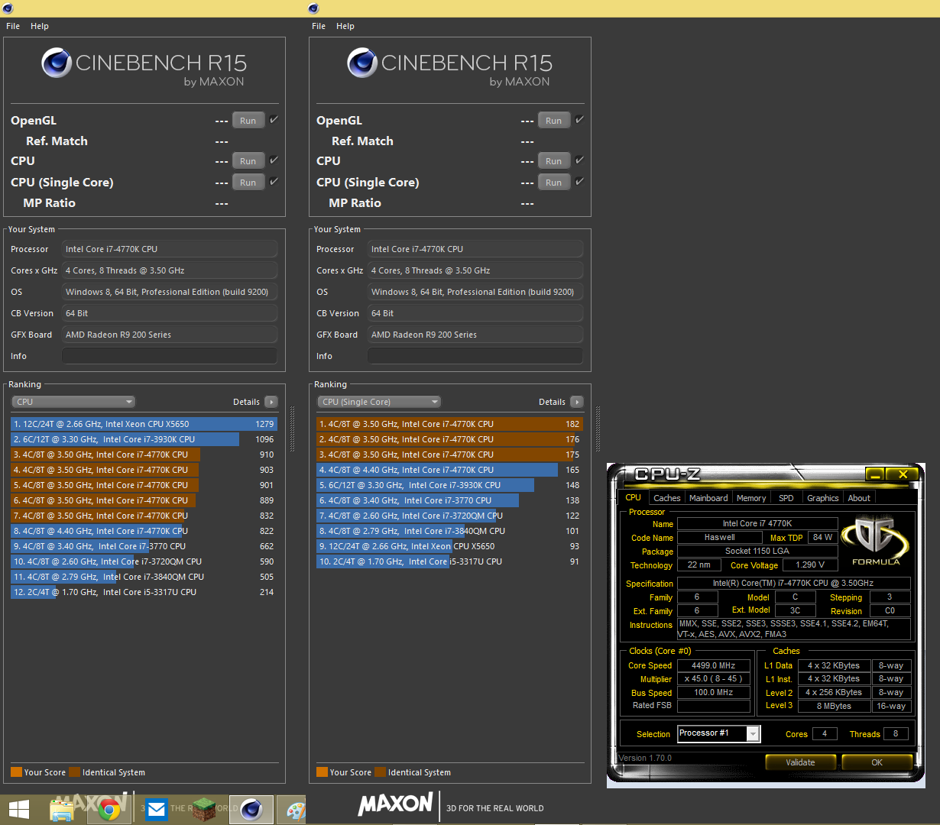Click the Validate button in CPU-Z
Image resolution: width=940 pixels, height=825 pixels.
coord(800,762)
